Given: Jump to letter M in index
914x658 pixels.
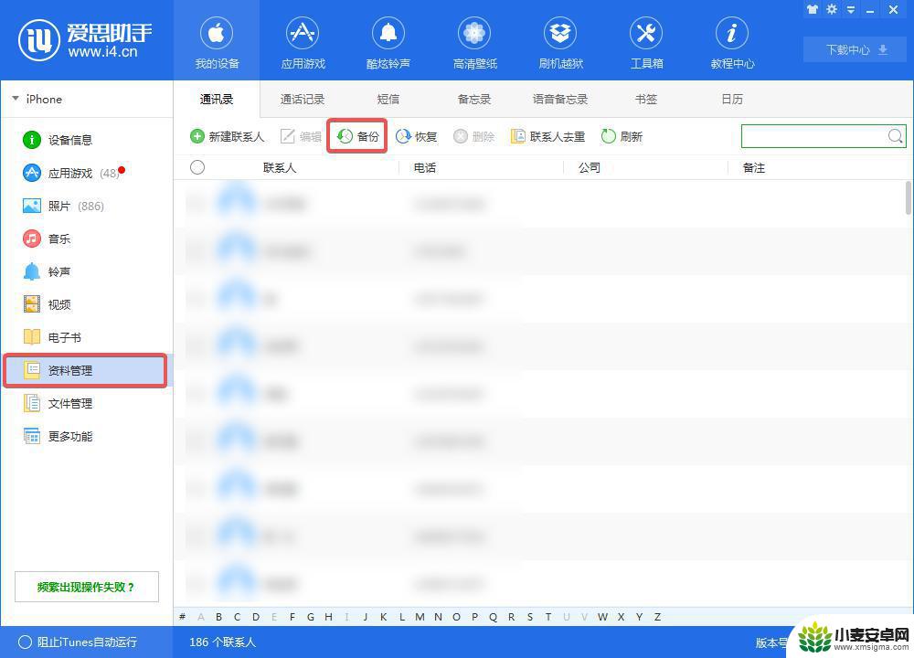Looking at the screenshot, I should click(x=420, y=617).
